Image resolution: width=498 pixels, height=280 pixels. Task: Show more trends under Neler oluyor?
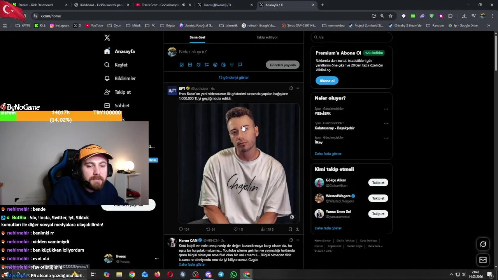click(x=328, y=154)
